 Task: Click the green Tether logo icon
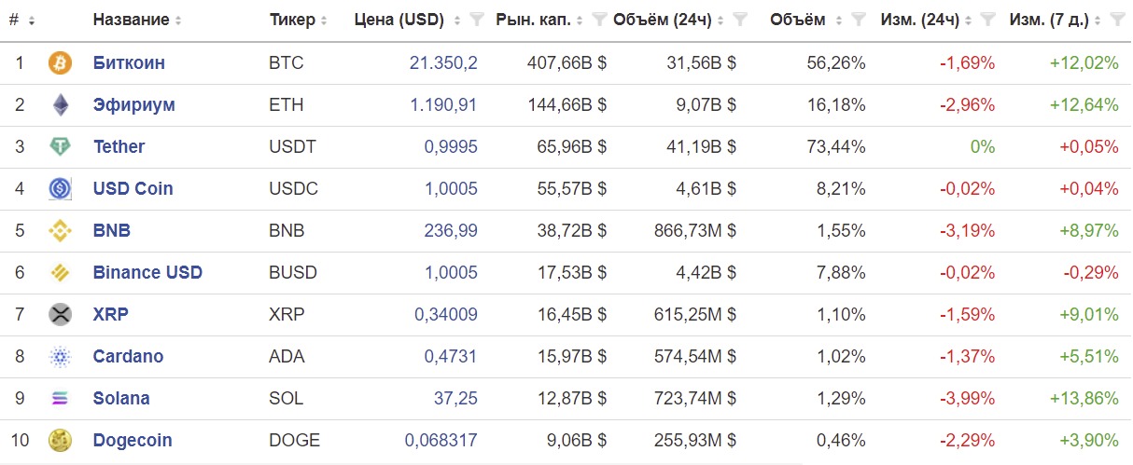coord(60,146)
